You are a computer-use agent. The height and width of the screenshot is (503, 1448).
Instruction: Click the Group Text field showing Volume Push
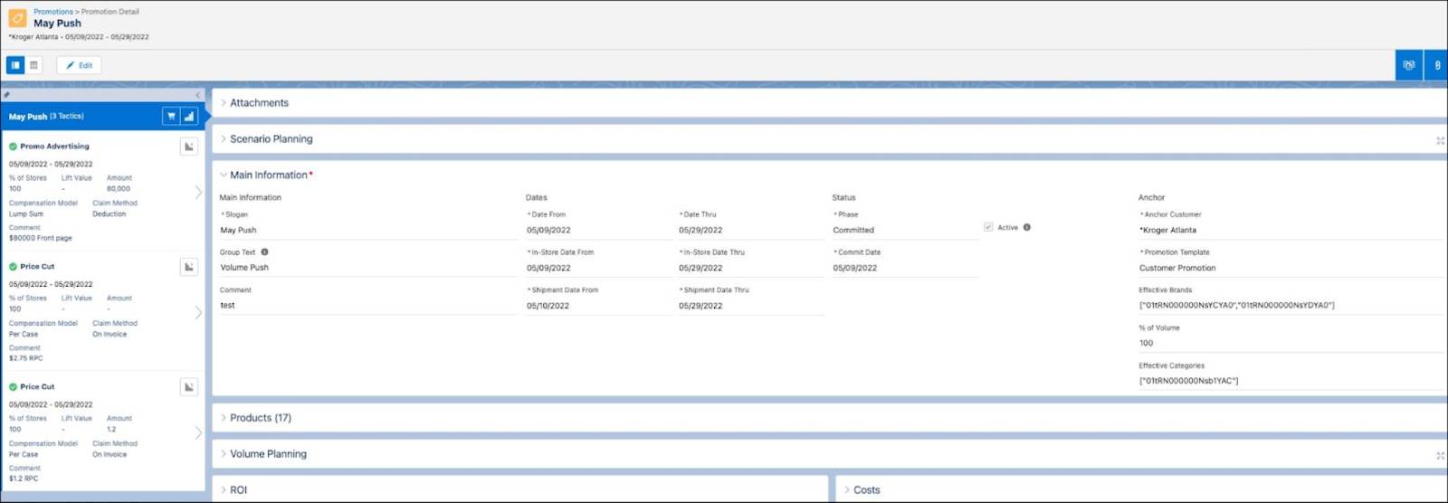coord(367,268)
